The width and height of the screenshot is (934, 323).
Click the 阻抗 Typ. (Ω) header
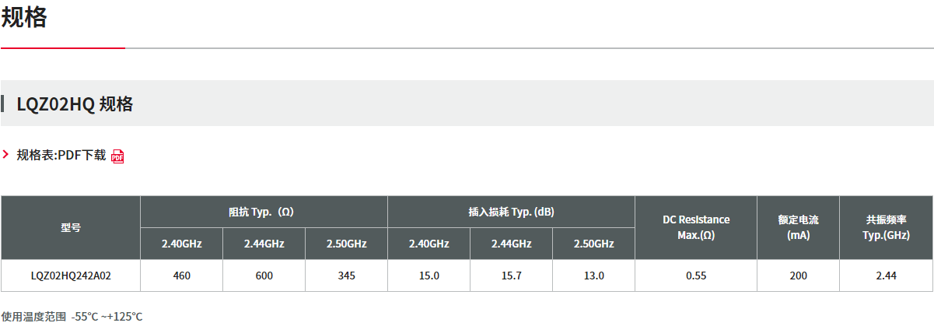pyautogui.click(x=264, y=212)
